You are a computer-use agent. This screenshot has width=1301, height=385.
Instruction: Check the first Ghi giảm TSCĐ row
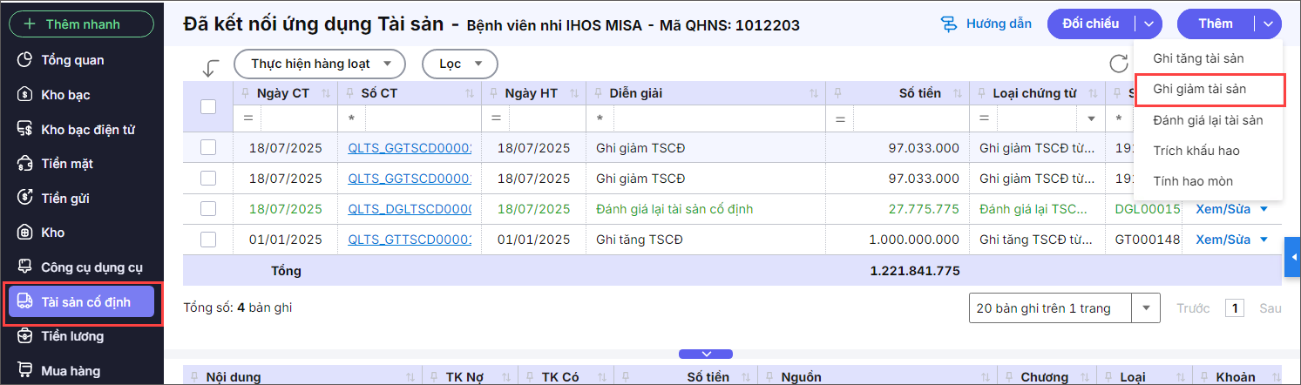pyautogui.click(x=208, y=147)
